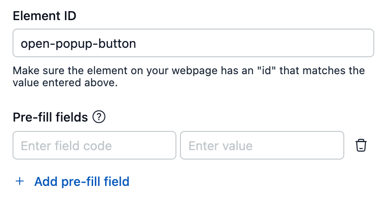Add a new pre-fill field via link
The width and height of the screenshot is (385, 202).
[x=72, y=181]
